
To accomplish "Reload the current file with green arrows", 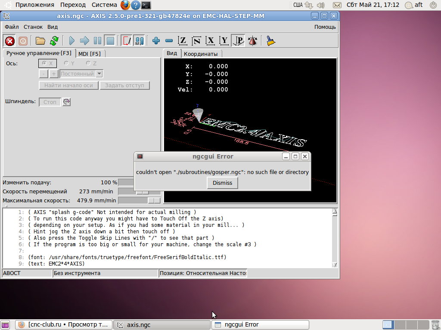I will coord(54,41).
